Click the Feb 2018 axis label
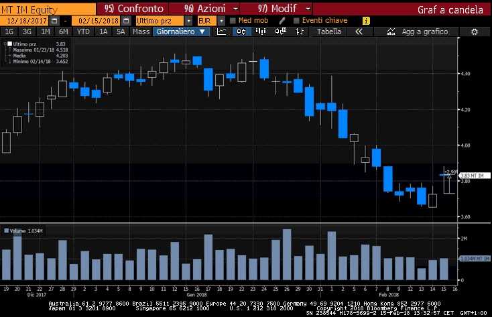The height and width of the screenshot is (317, 492). pyautogui.click(x=389, y=295)
